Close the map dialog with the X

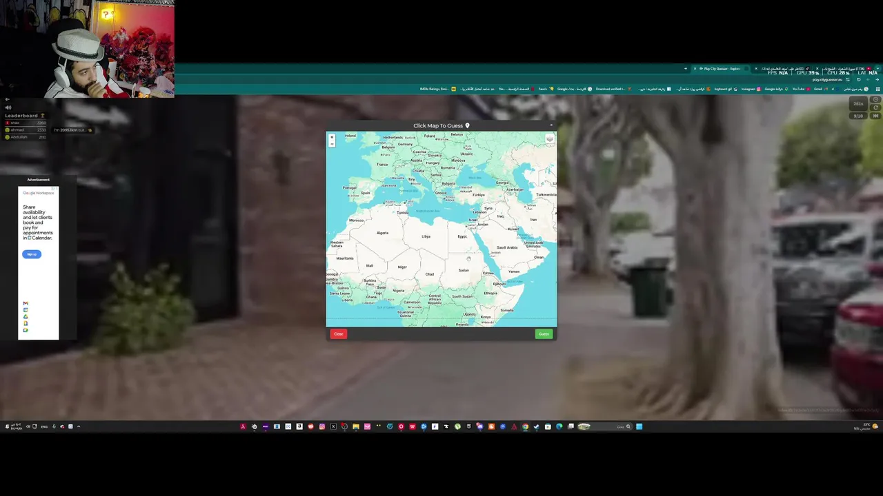550,125
